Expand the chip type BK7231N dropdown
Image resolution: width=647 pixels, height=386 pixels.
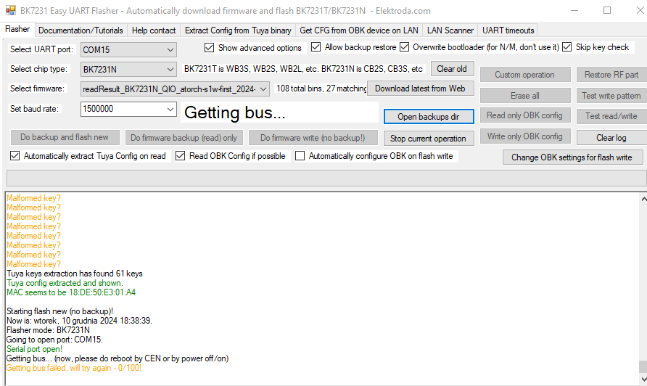(x=170, y=70)
